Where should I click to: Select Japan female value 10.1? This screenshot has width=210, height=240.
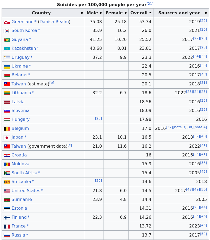pyautogui.click(x=122, y=137)
